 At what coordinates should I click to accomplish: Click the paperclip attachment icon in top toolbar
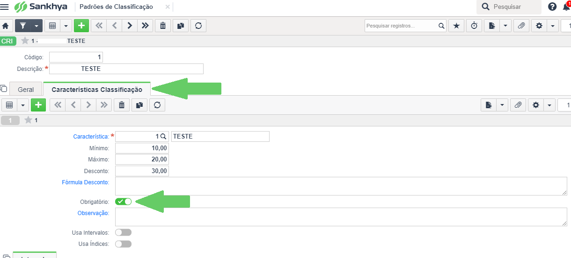[521, 26]
